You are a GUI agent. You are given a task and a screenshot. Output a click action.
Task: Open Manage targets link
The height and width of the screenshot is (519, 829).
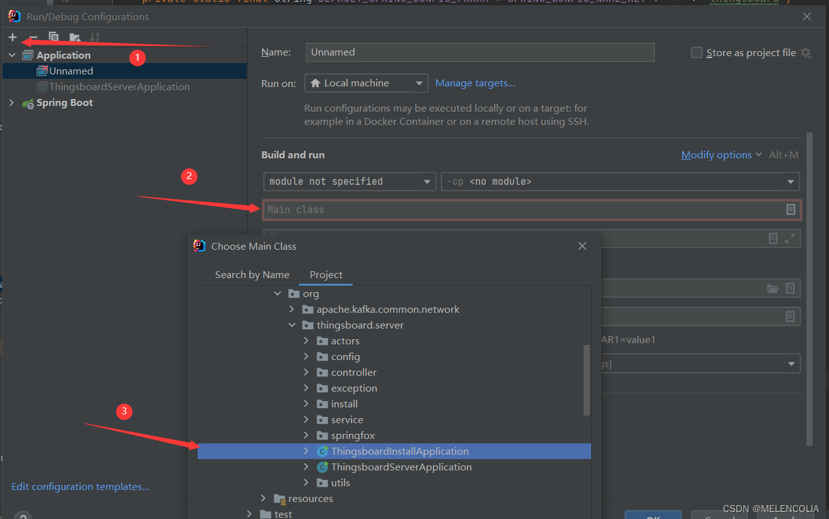coord(475,83)
